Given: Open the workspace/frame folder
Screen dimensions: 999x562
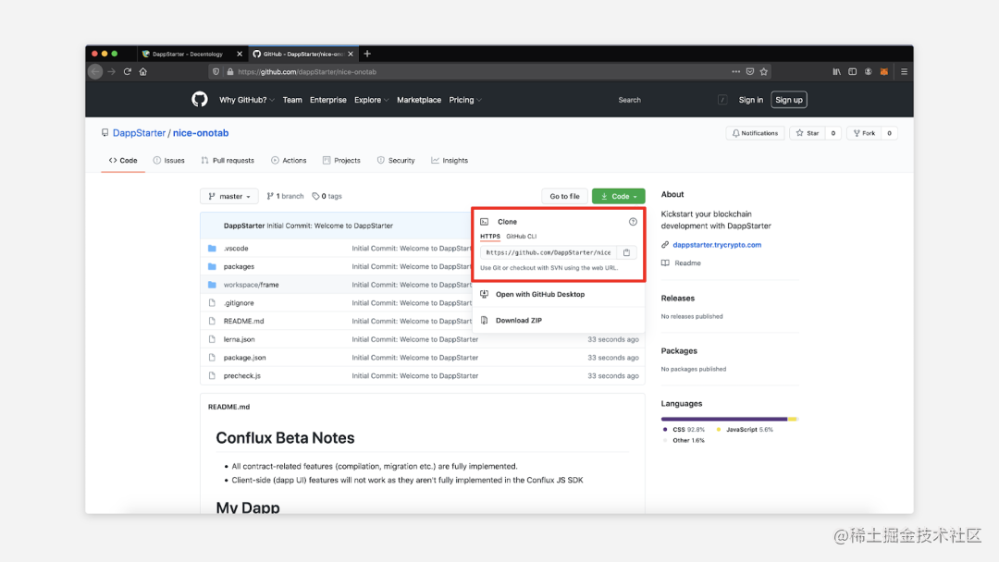Looking at the screenshot, I should pos(251,285).
